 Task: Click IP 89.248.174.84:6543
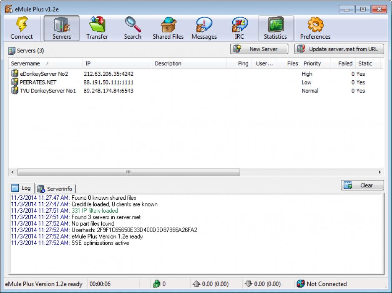point(108,91)
